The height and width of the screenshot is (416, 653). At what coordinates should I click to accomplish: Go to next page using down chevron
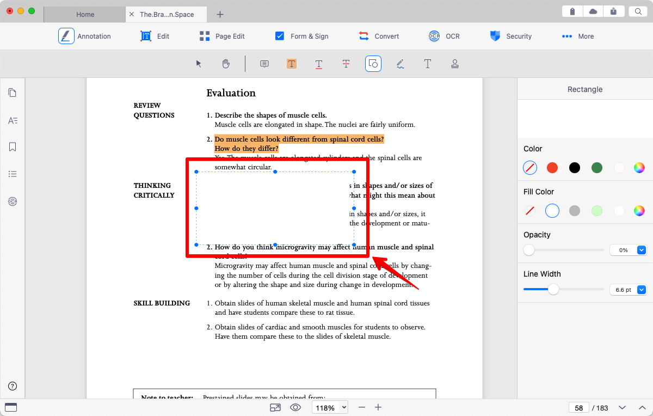(623, 407)
